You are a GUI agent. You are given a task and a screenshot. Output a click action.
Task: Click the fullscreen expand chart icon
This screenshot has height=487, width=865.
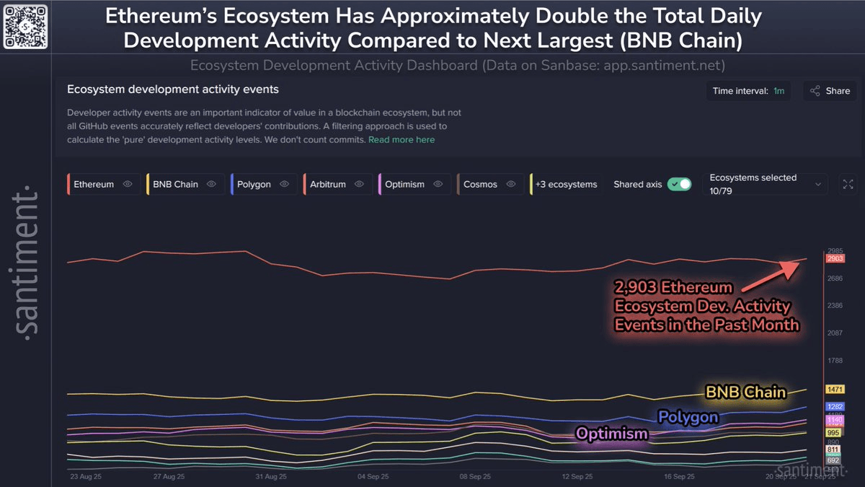(x=848, y=185)
